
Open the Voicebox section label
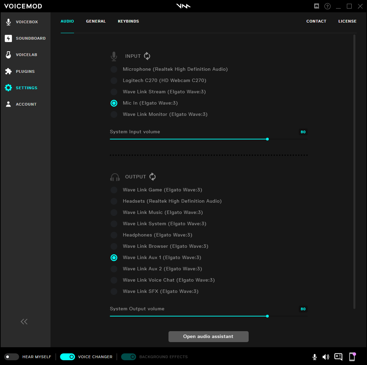(27, 22)
